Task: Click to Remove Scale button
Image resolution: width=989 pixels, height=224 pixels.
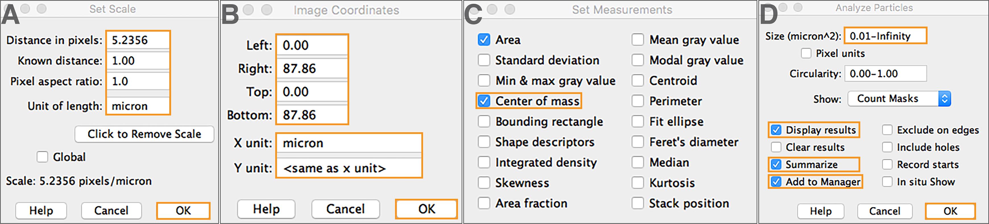Action: point(144,134)
